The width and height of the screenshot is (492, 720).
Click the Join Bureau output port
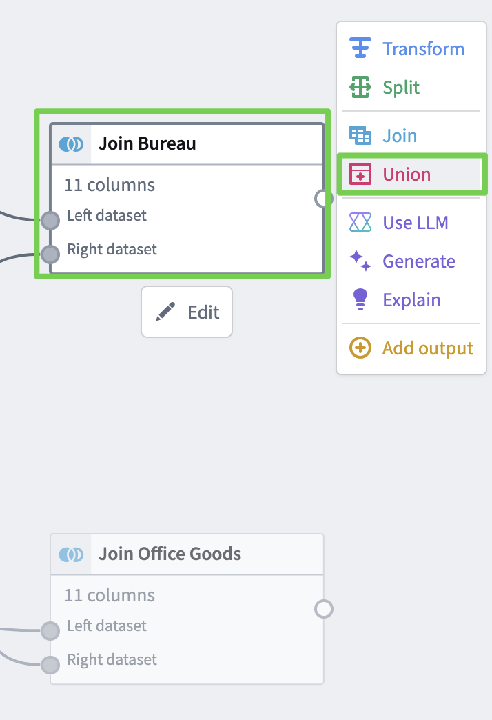point(323,199)
